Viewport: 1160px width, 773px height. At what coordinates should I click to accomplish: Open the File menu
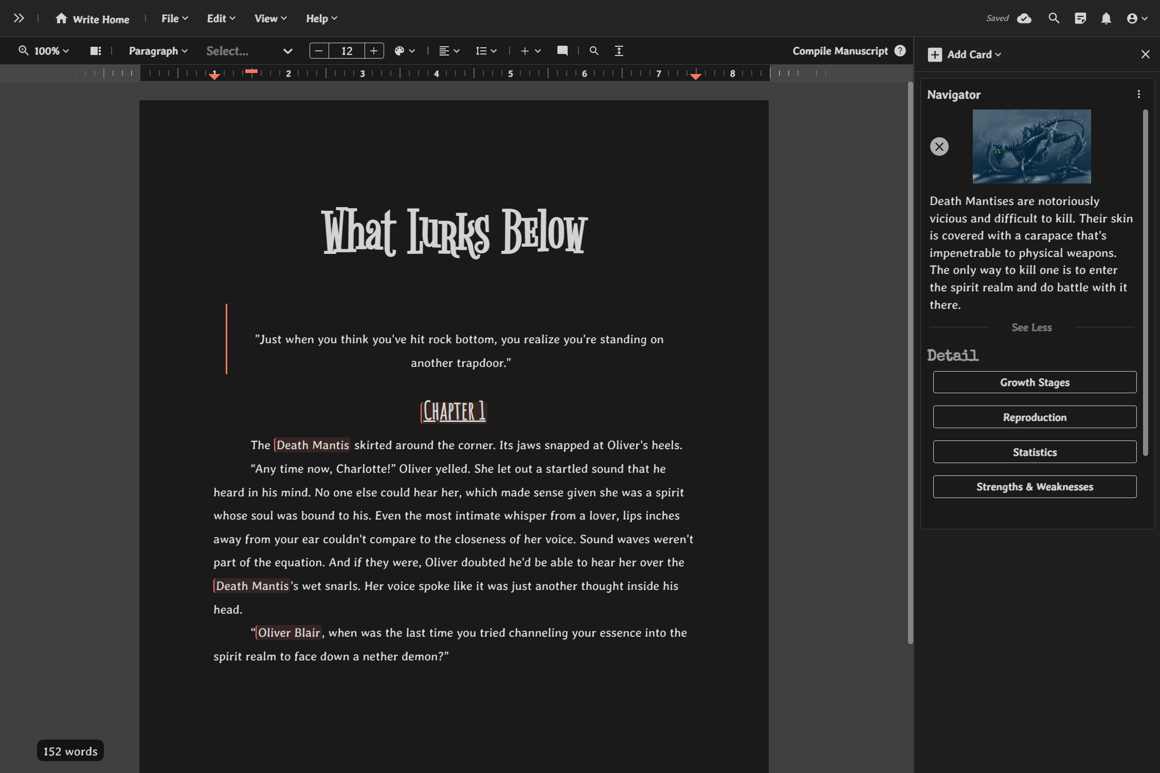click(x=174, y=19)
